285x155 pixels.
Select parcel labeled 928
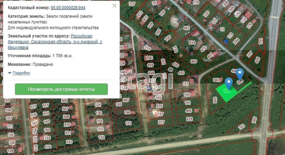click(x=151, y=73)
